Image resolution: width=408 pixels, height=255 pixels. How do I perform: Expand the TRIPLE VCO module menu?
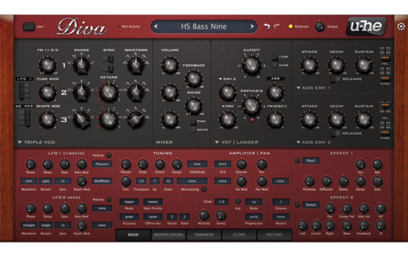(x=20, y=142)
